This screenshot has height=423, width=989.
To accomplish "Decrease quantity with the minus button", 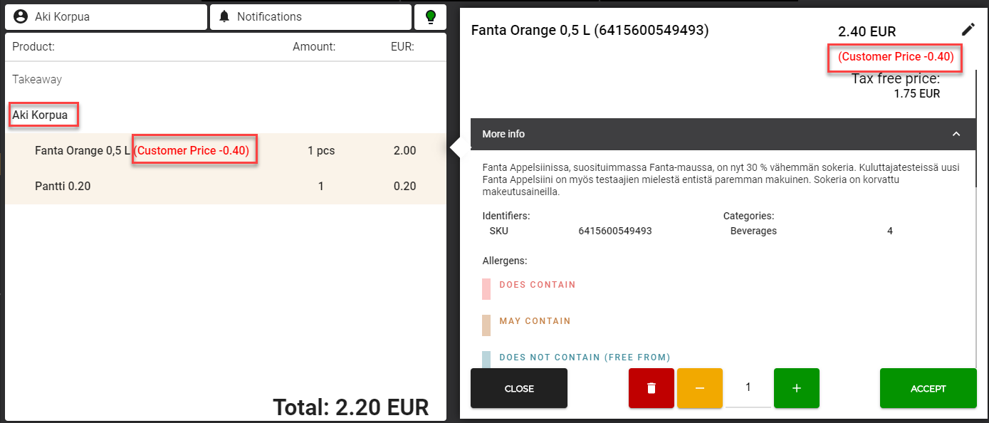I will point(699,388).
